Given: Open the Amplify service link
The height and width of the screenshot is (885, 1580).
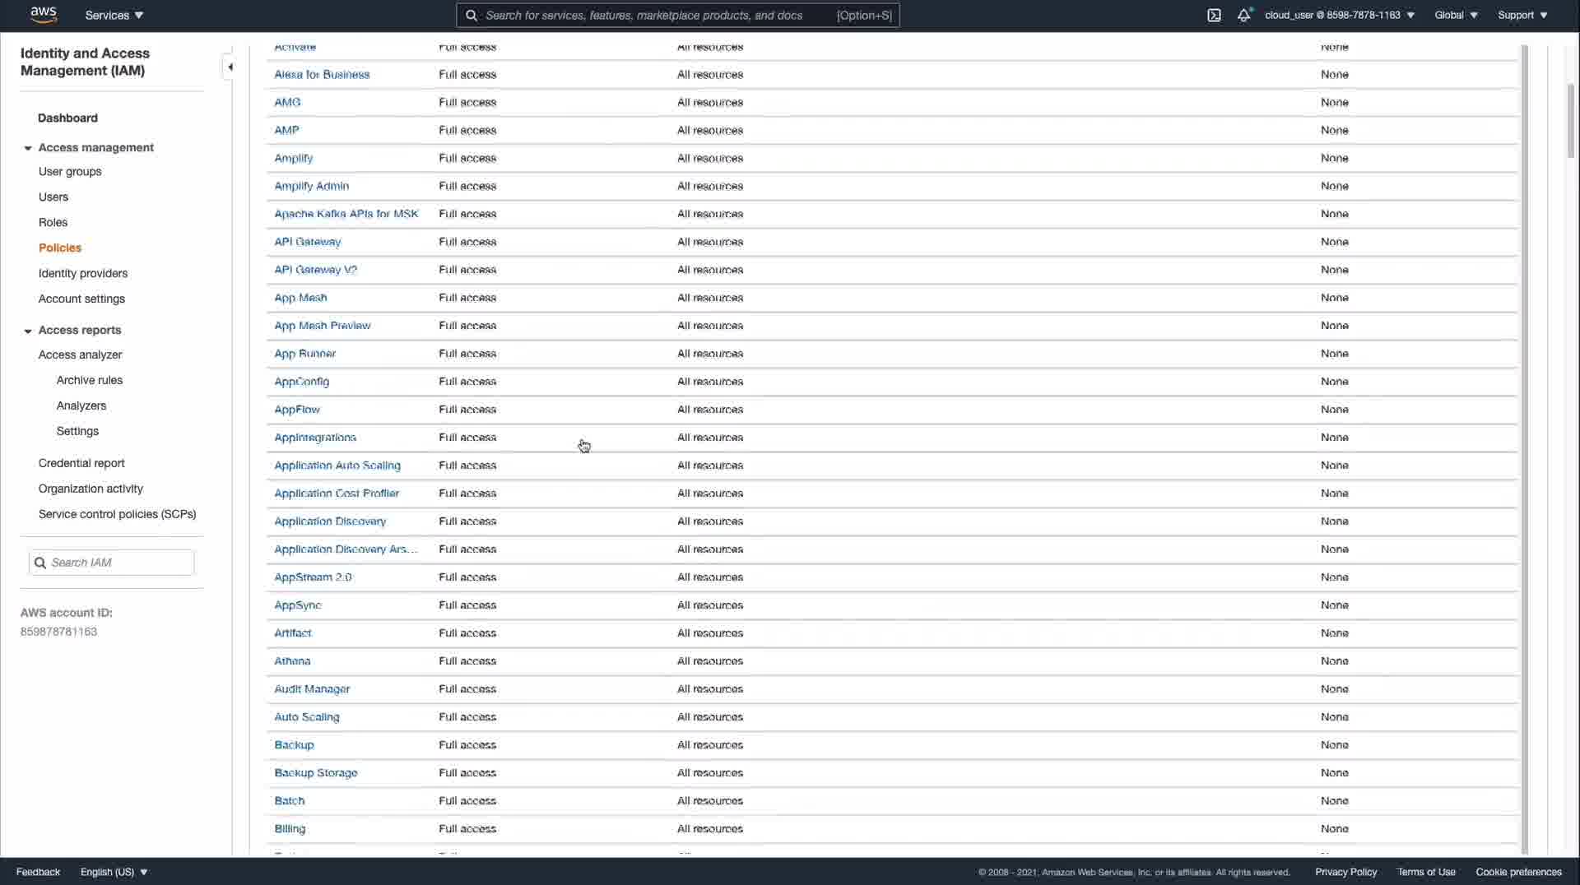Looking at the screenshot, I should point(294,158).
